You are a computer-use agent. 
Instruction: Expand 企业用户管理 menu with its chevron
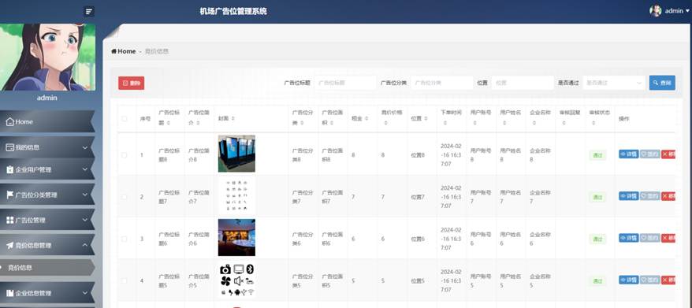click(x=85, y=169)
